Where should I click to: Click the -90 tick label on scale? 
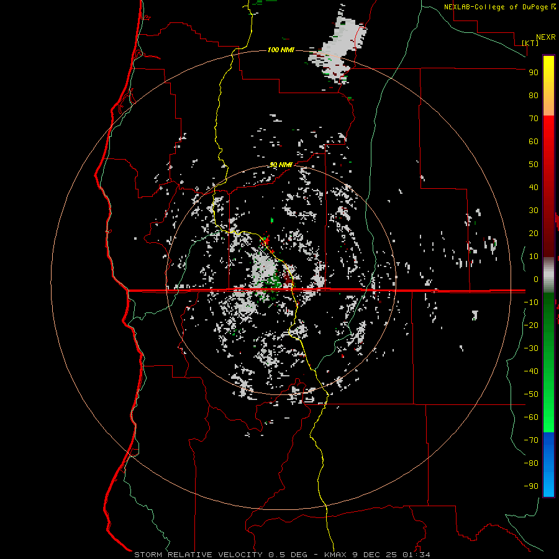(531, 486)
